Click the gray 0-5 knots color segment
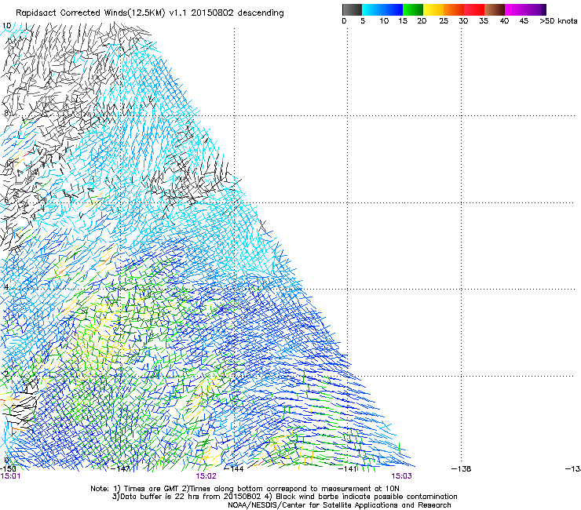Viewport: 581px width, 510px height. [352, 9]
